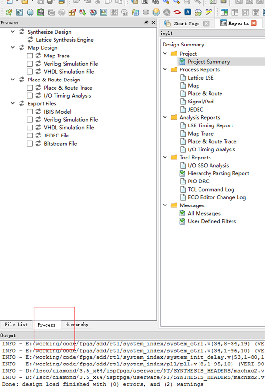Collapse the Place & Route Design node
The width and height of the screenshot is (265, 387).
[x=13, y=80]
